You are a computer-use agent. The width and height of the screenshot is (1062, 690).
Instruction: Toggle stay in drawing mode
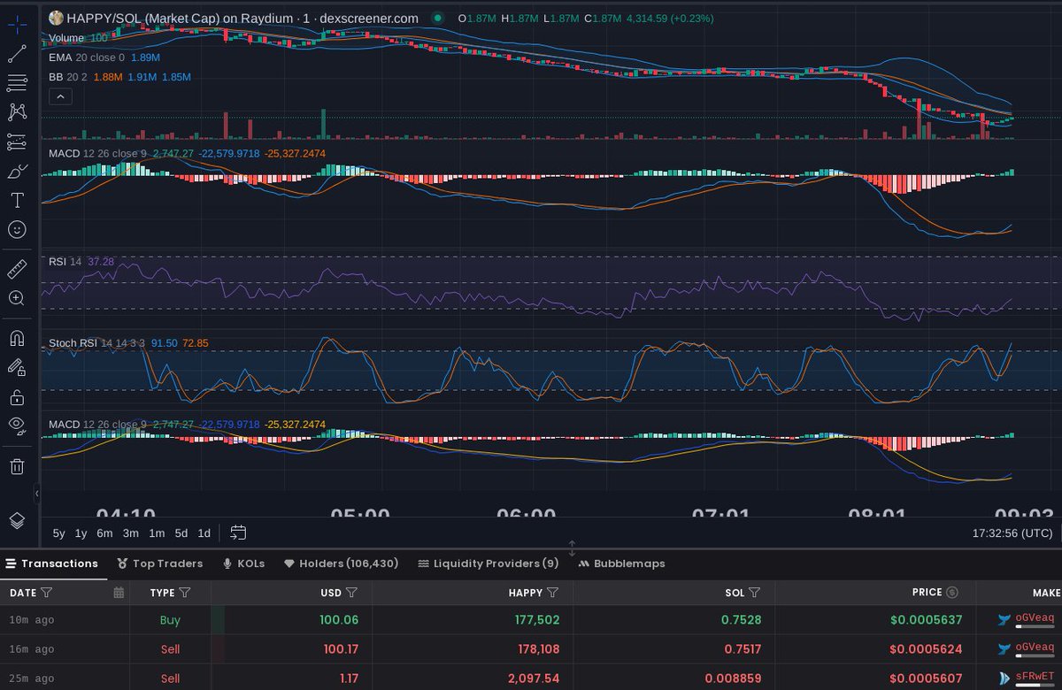tap(17, 366)
